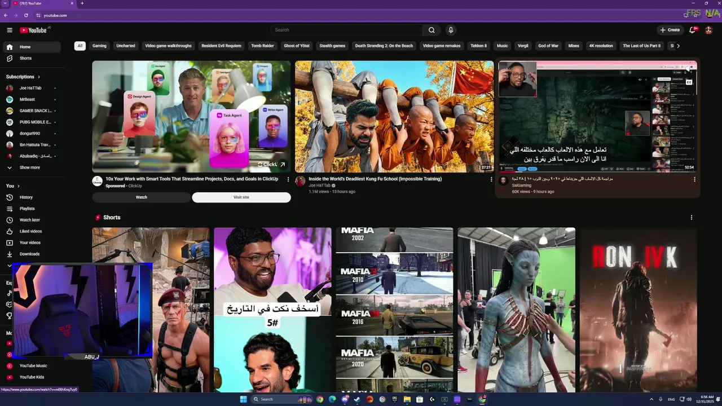The image size is (722, 406).
Task: Open YouTube Kids in the sidebar
Action: pos(33,377)
